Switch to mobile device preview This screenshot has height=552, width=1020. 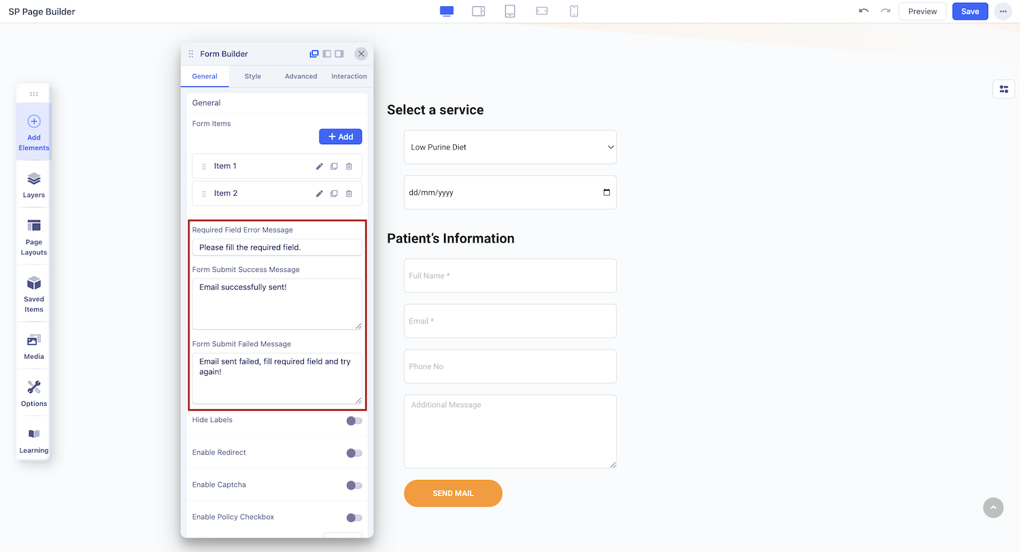(x=574, y=12)
